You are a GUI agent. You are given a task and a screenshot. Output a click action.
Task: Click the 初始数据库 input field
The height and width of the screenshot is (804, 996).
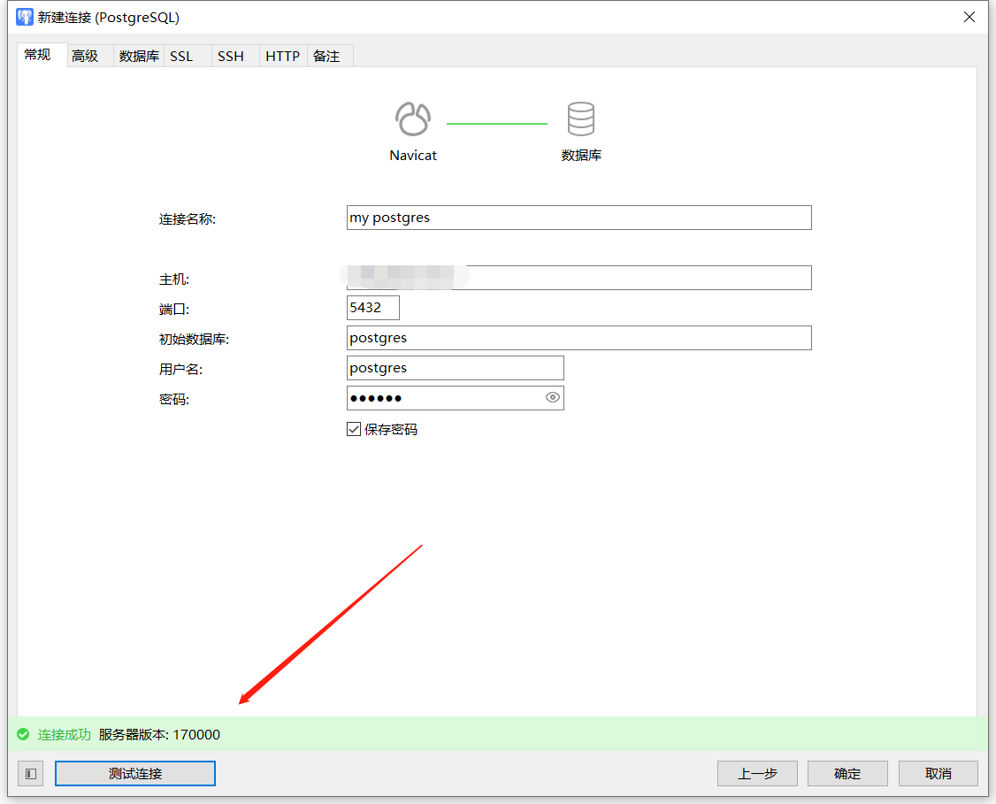579,338
